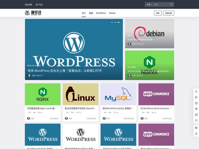Click the 21年6月22日 date on WooCommerce post

pos(167,119)
